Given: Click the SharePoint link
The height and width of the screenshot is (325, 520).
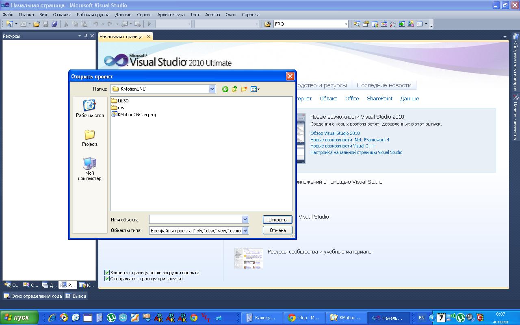Looking at the screenshot, I should tap(380, 98).
